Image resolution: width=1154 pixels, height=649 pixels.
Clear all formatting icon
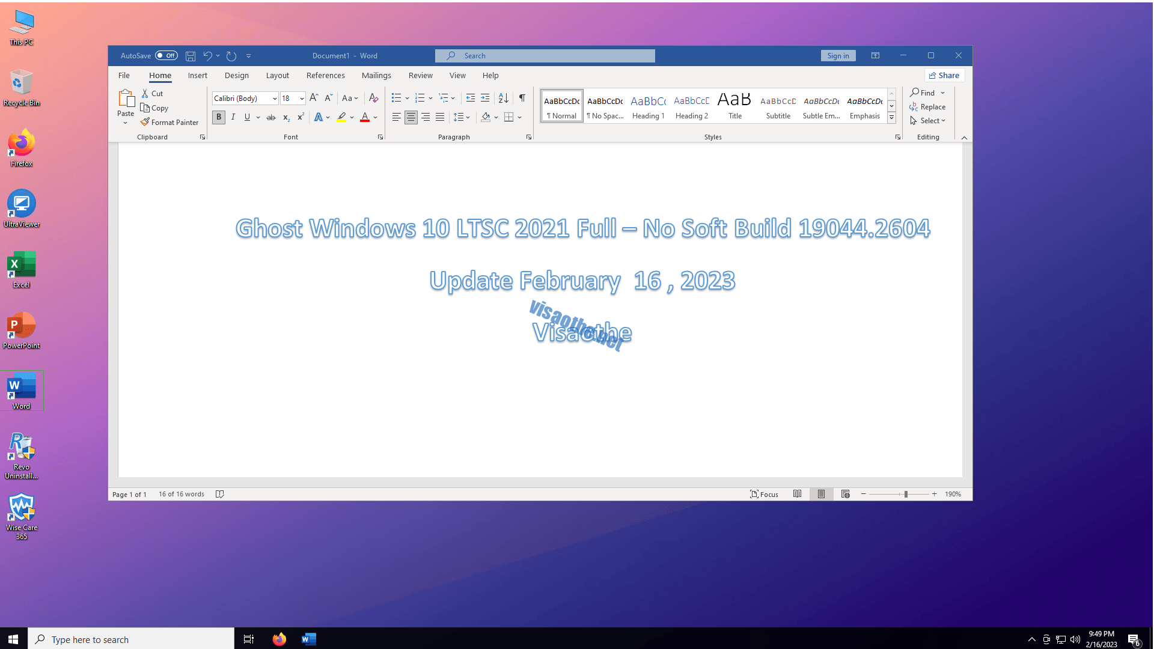(x=373, y=98)
